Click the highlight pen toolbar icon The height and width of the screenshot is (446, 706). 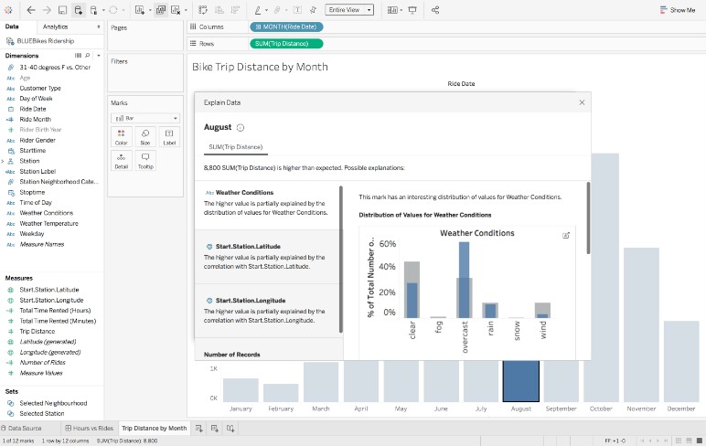click(258, 10)
